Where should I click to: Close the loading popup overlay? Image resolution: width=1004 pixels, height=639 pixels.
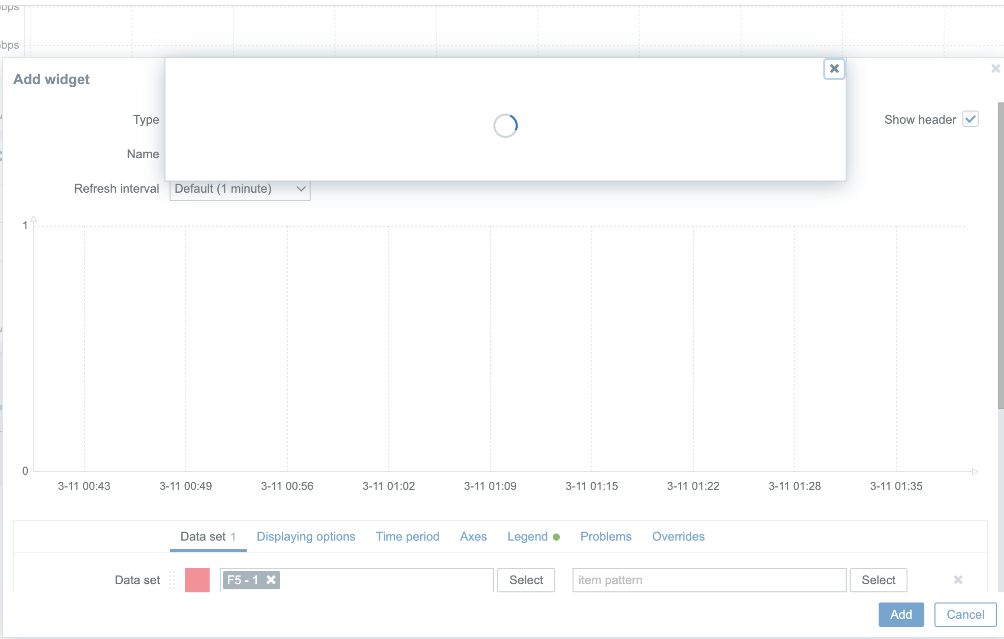point(834,69)
